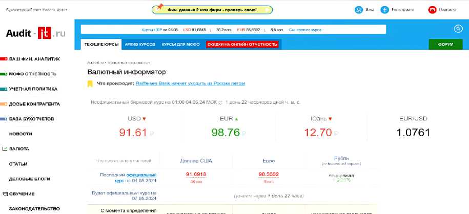The width and height of the screenshot is (469, 214).
Task: Click the yellow Фин. данные 2 млн фирм banner
Action: point(212,10)
